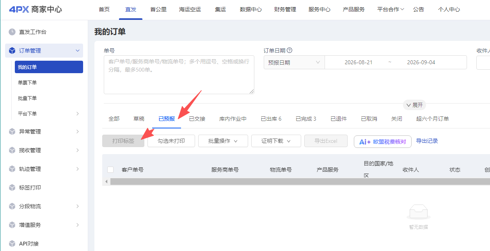Open the 证明下载 dropdown

coord(276,141)
